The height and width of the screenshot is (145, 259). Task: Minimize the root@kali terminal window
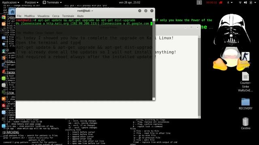click(140, 11)
